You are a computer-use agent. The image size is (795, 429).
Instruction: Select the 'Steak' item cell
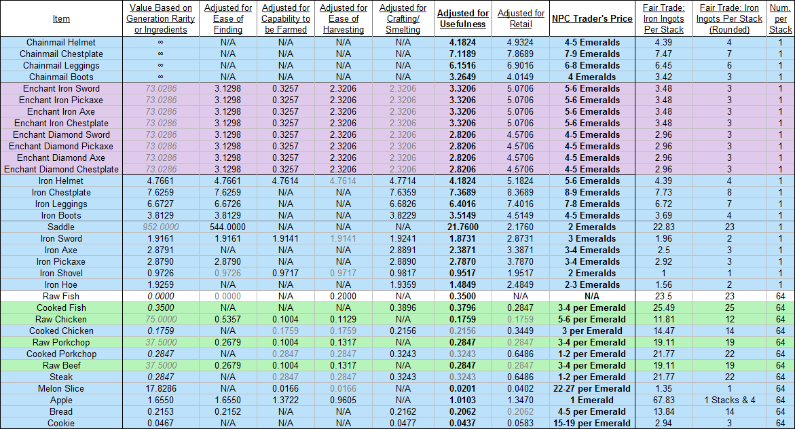pos(61,377)
